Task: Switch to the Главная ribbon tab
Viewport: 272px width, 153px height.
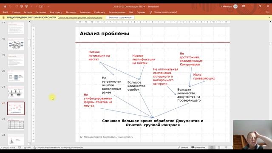Action: point(16,12)
